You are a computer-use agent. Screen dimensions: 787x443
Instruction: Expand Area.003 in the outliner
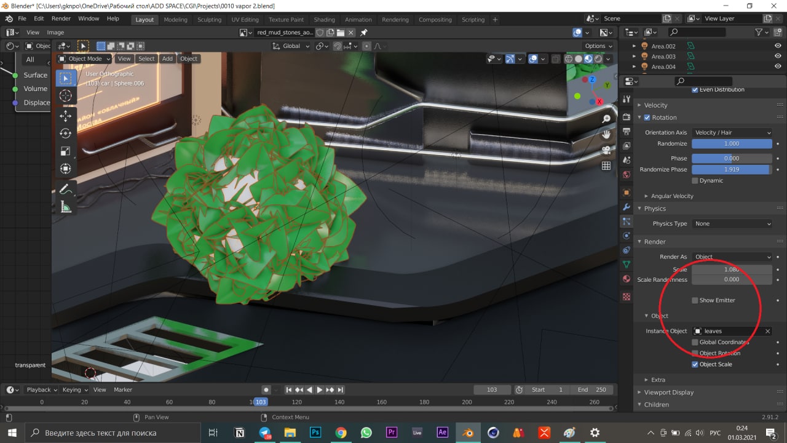pyautogui.click(x=635, y=57)
